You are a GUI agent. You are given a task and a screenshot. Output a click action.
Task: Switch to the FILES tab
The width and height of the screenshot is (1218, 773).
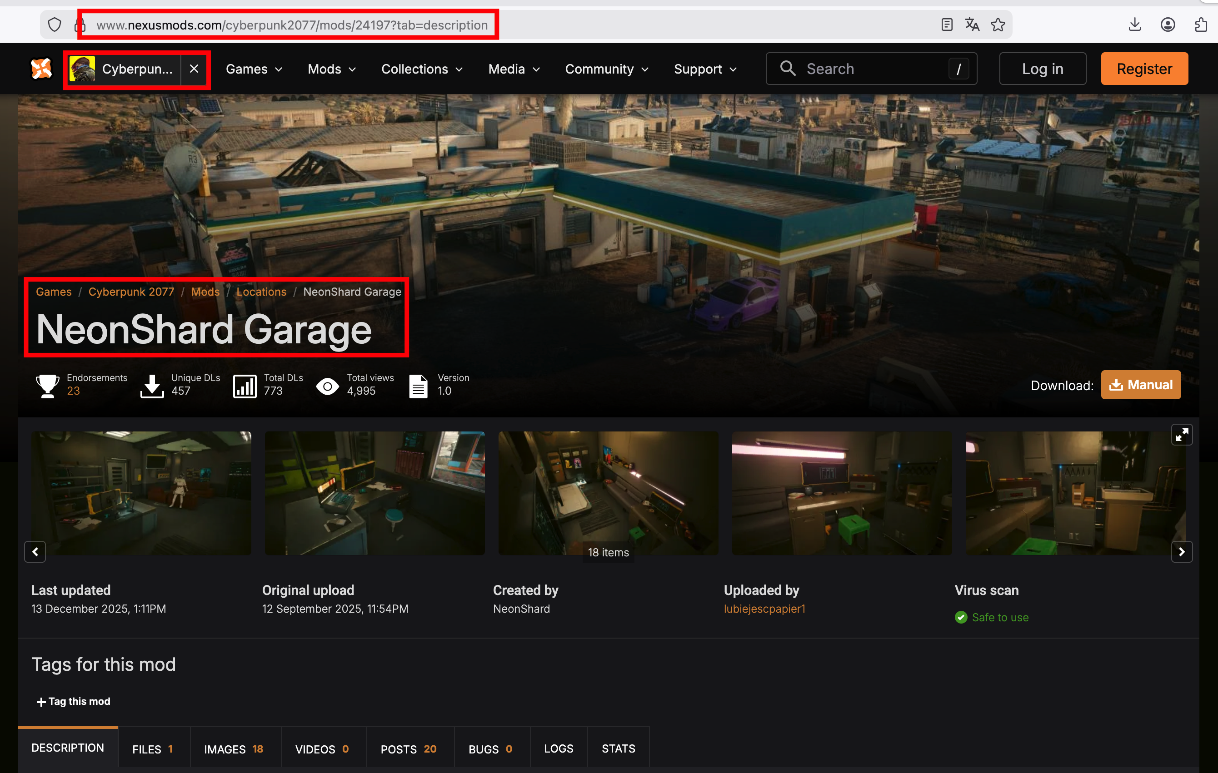pos(153,749)
